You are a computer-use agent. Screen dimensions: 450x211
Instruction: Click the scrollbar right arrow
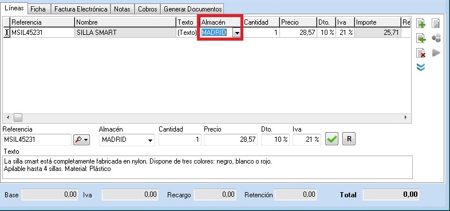406,117
